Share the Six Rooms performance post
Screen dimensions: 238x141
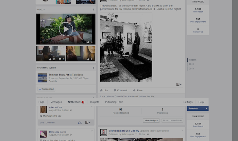click(x=138, y=90)
